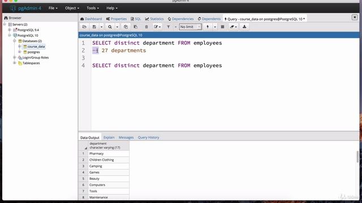Click the Computers result cell
362x203 pixels.
click(x=109, y=185)
